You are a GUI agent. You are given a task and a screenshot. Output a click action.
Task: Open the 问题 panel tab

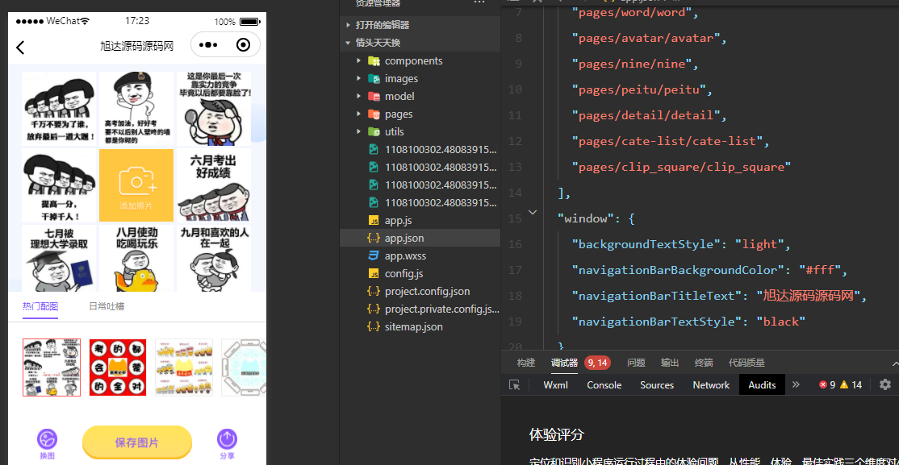click(x=636, y=363)
